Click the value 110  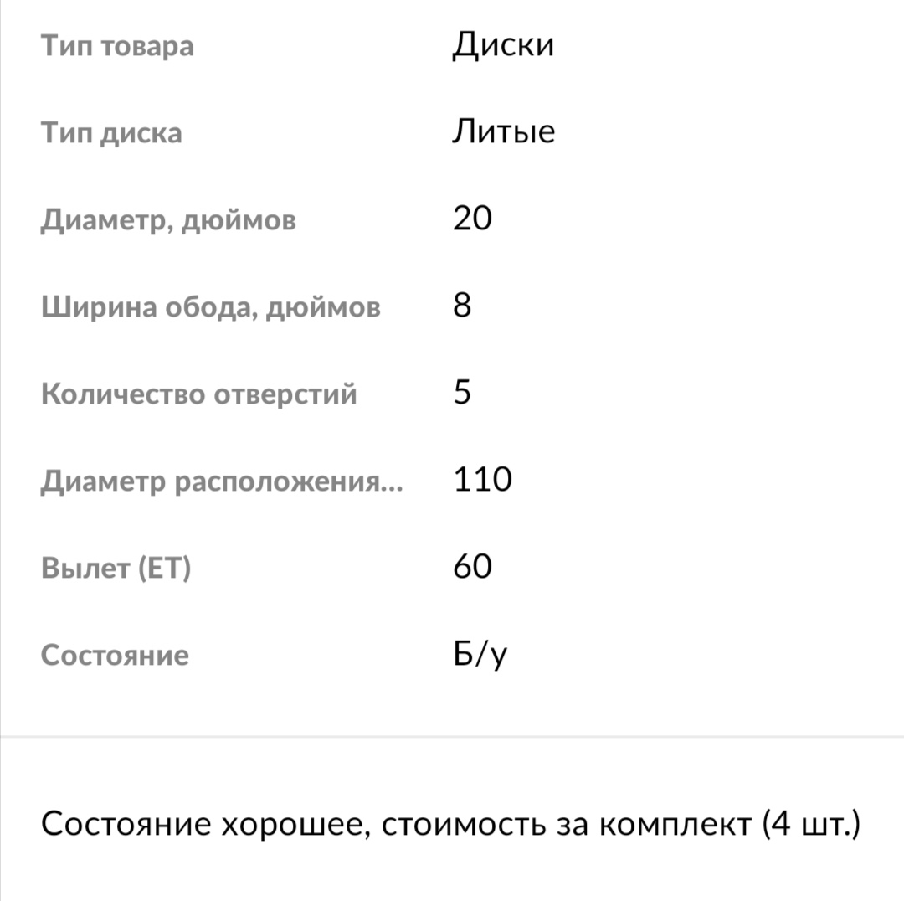click(482, 481)
